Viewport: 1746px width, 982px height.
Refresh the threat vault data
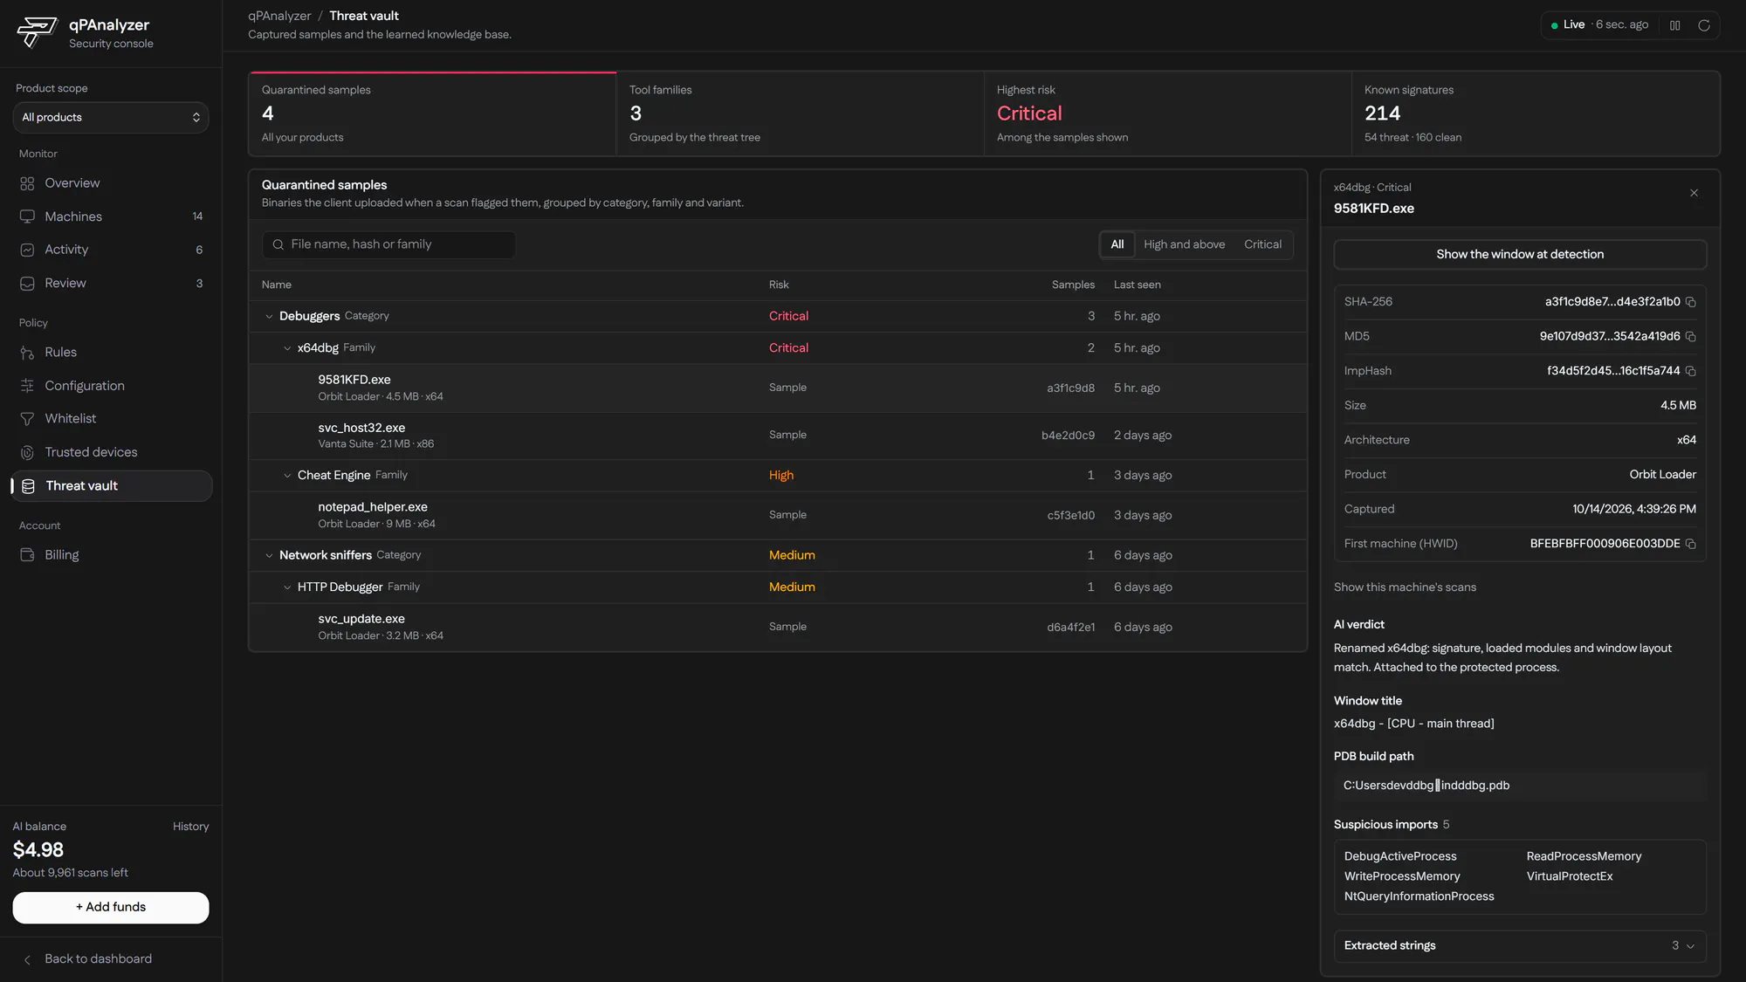tap(1703, 25)
